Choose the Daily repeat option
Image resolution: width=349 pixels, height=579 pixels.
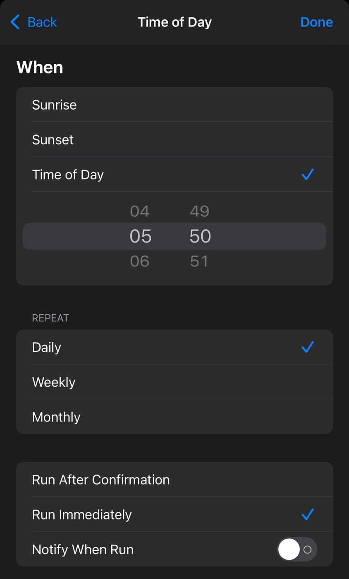(47, 347)
